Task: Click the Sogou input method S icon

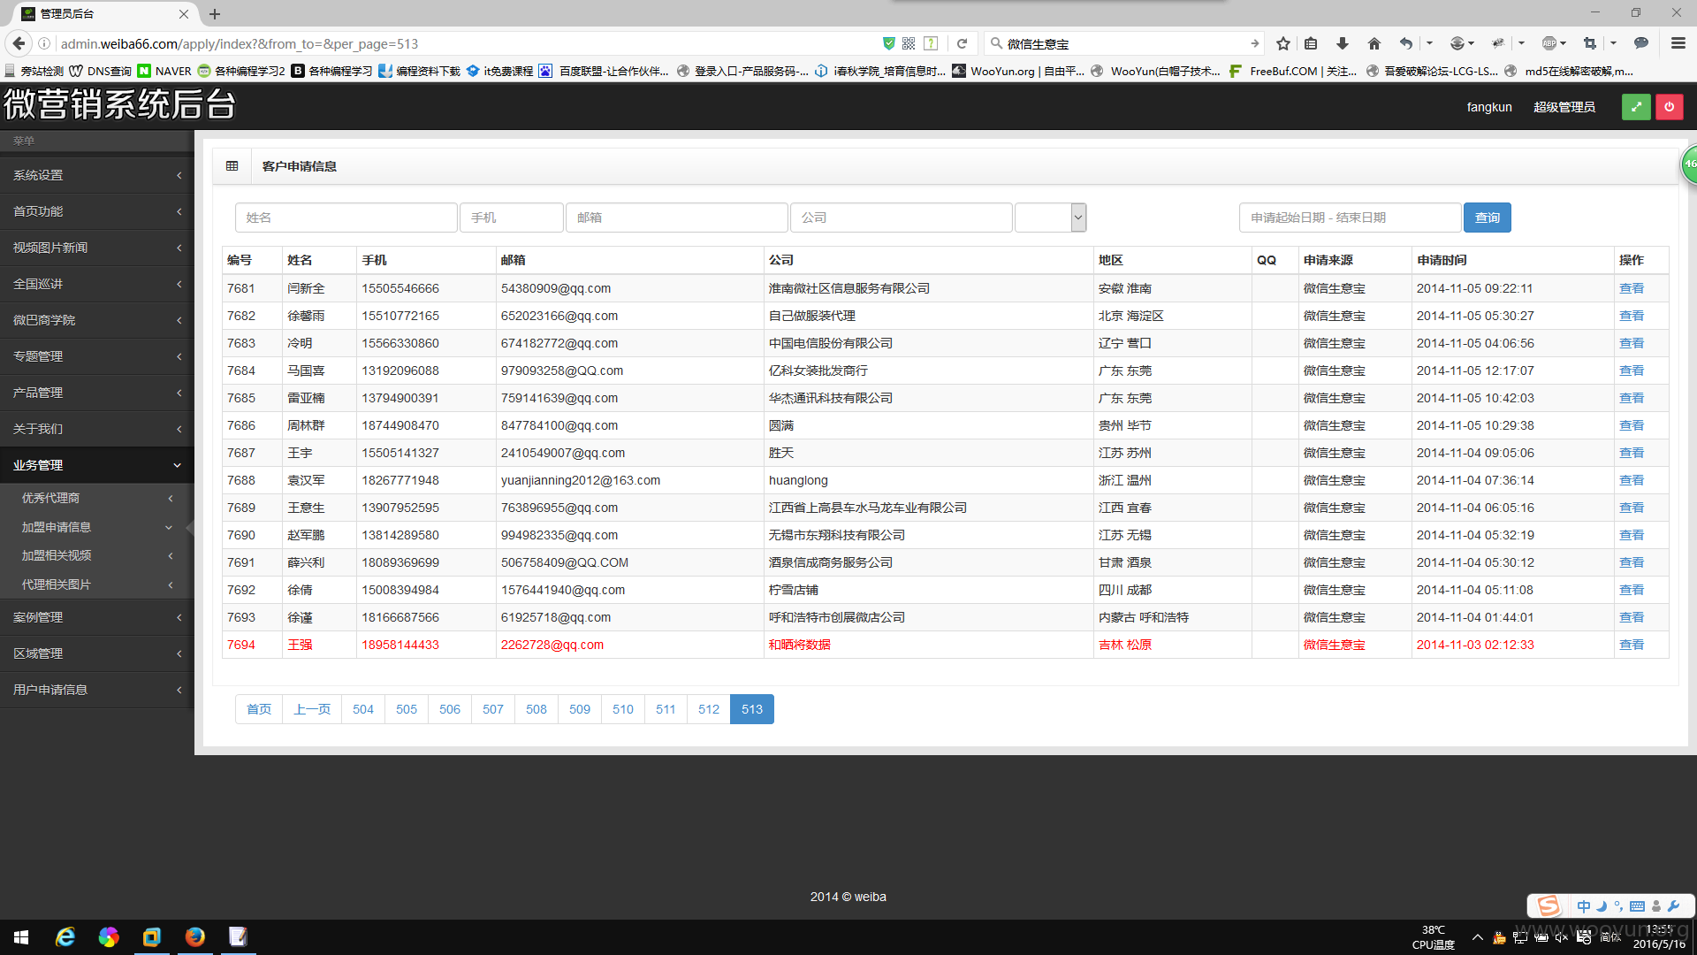Action: click(1549, 905)
